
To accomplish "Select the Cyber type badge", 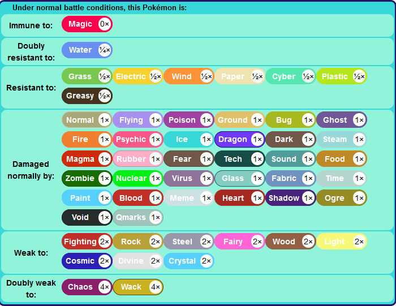I will coord(291,76).
